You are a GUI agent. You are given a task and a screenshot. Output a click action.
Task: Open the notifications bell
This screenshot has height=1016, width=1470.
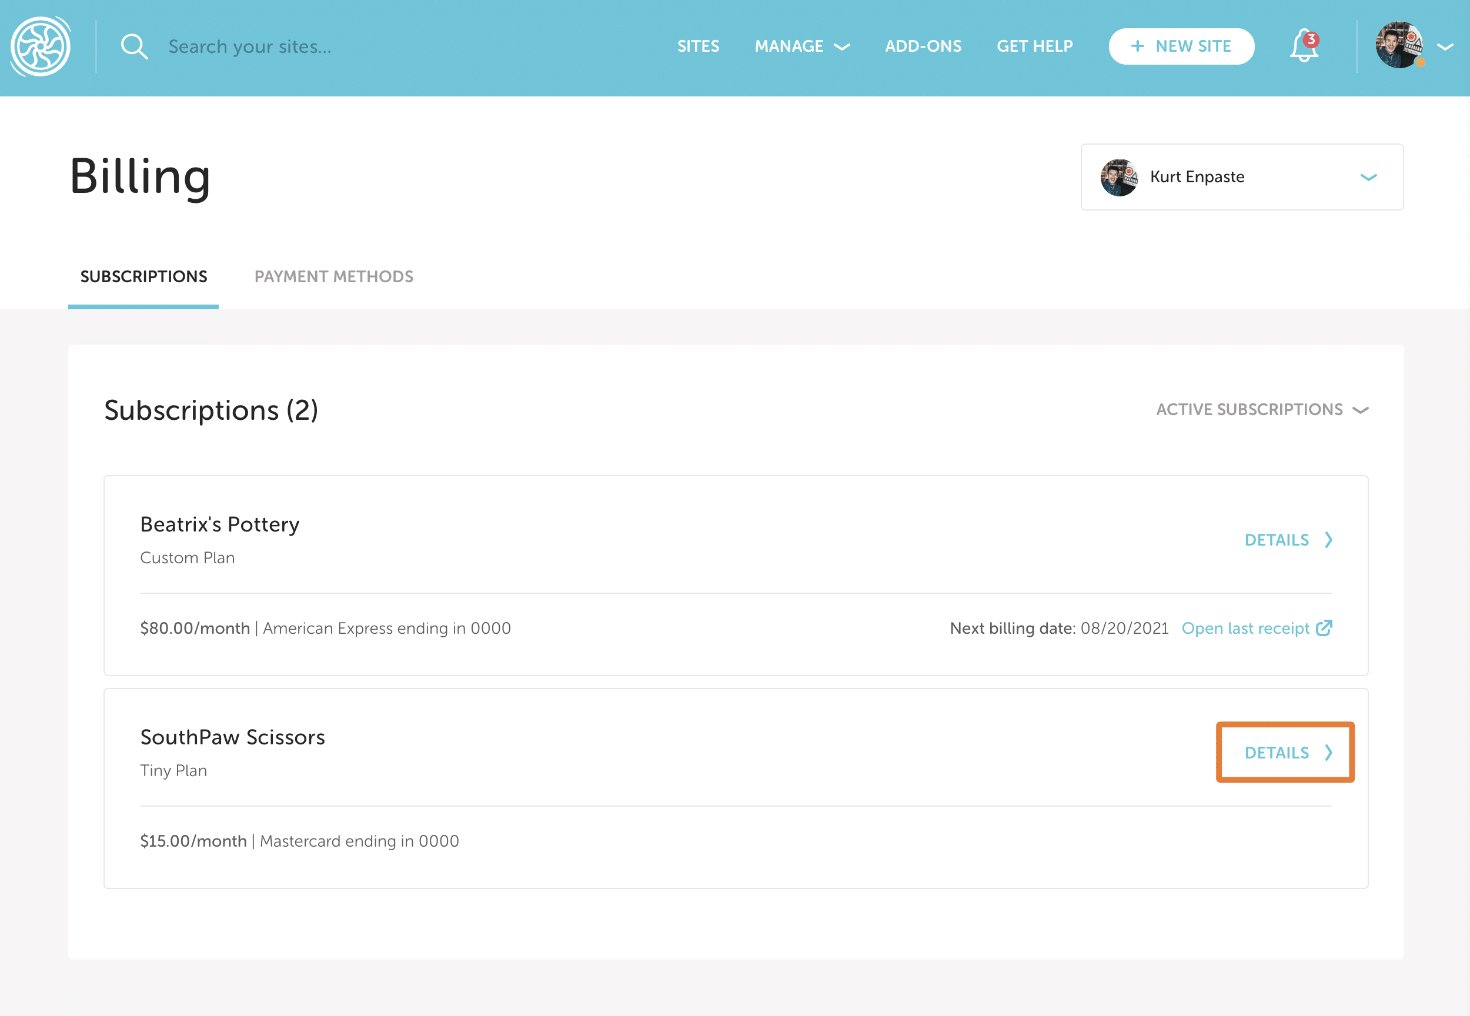pos(1303,46)
